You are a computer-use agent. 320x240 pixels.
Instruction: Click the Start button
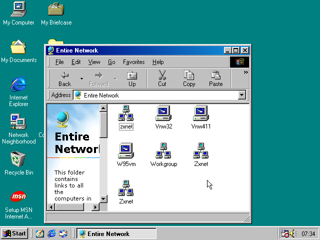[14, 233]
